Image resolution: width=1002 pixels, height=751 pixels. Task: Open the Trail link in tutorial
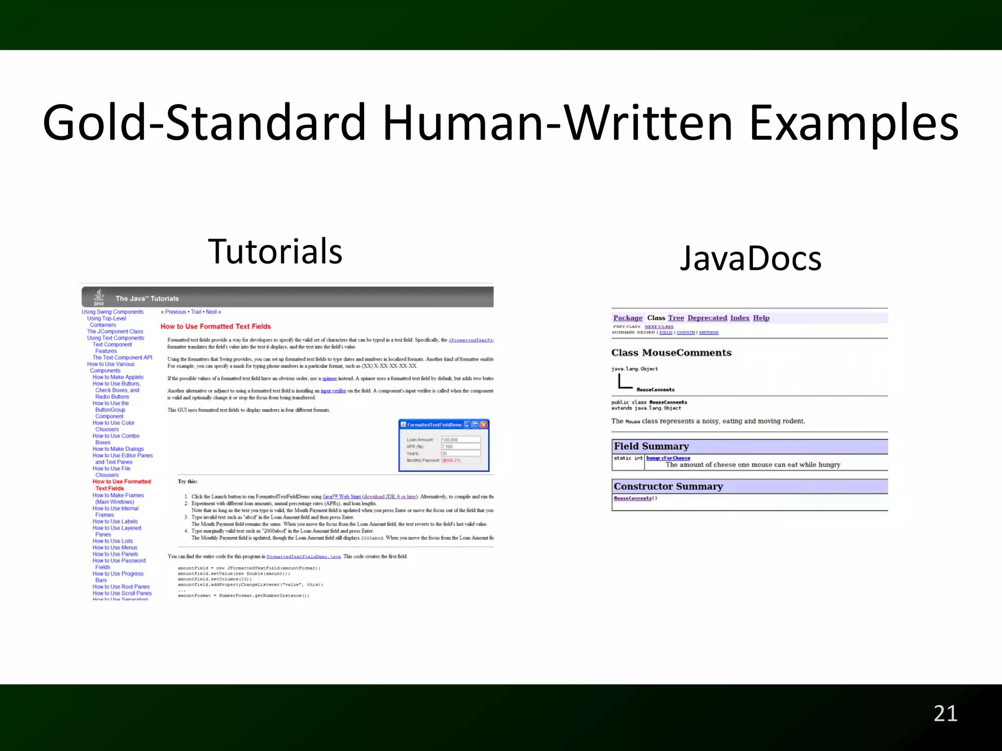click(x=196, y=312)
